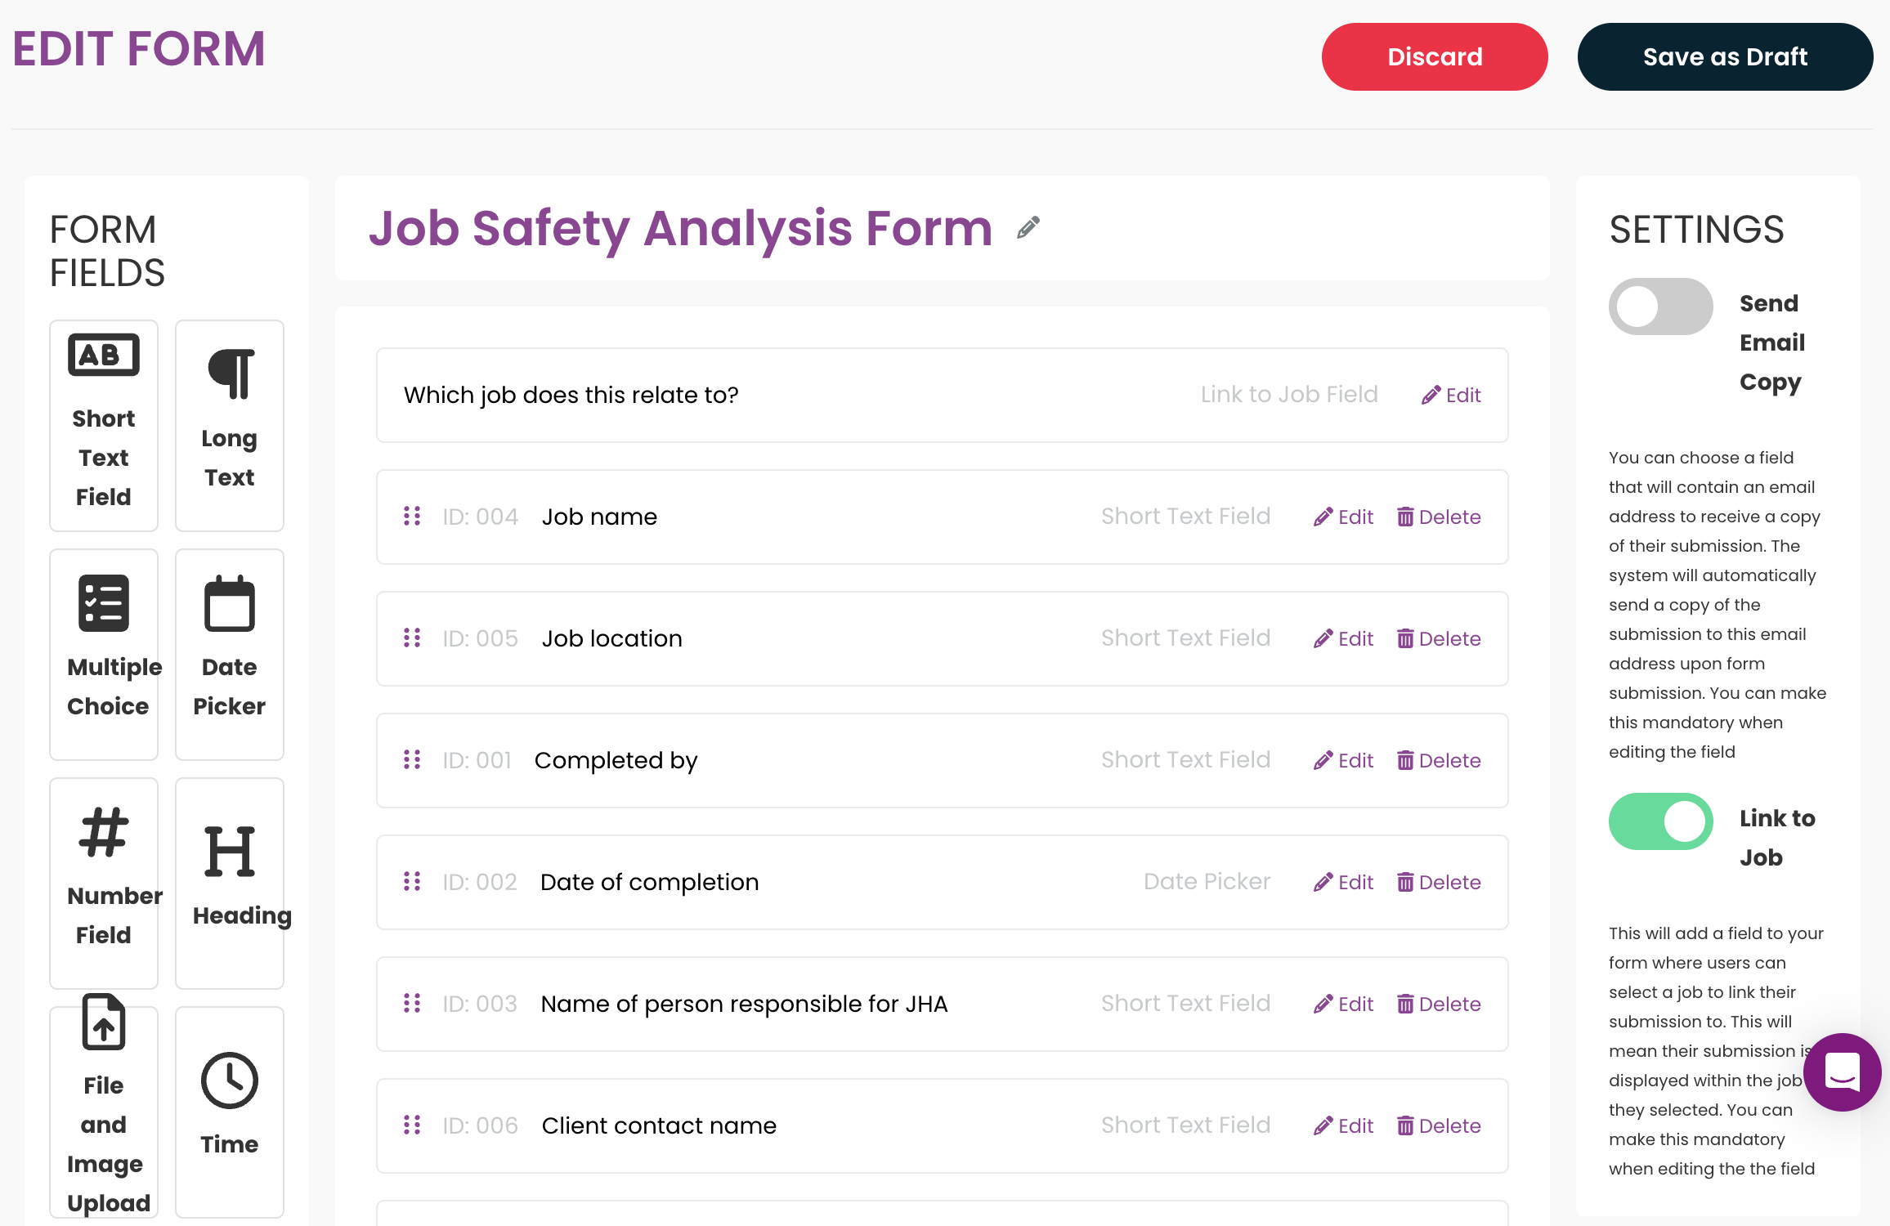
Task: Edit the Job location field
Action: point(1343,638)
